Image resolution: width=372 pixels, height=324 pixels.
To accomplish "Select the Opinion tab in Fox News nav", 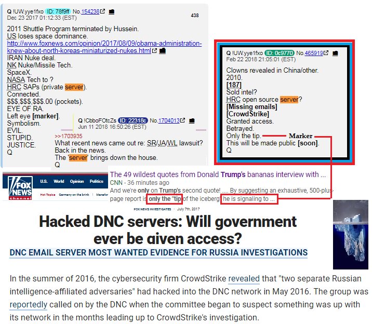I will 77,181.
